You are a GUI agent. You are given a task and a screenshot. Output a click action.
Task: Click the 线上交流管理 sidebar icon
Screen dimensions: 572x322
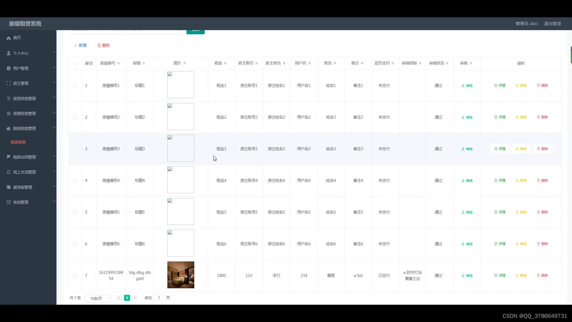tap(9, 172)
